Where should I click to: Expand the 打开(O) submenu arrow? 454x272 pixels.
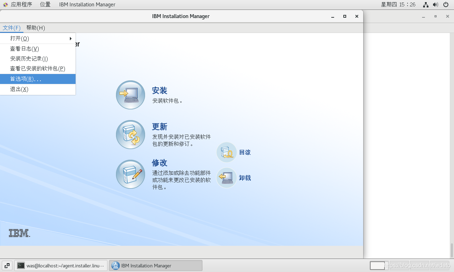(x=71, y=38)
